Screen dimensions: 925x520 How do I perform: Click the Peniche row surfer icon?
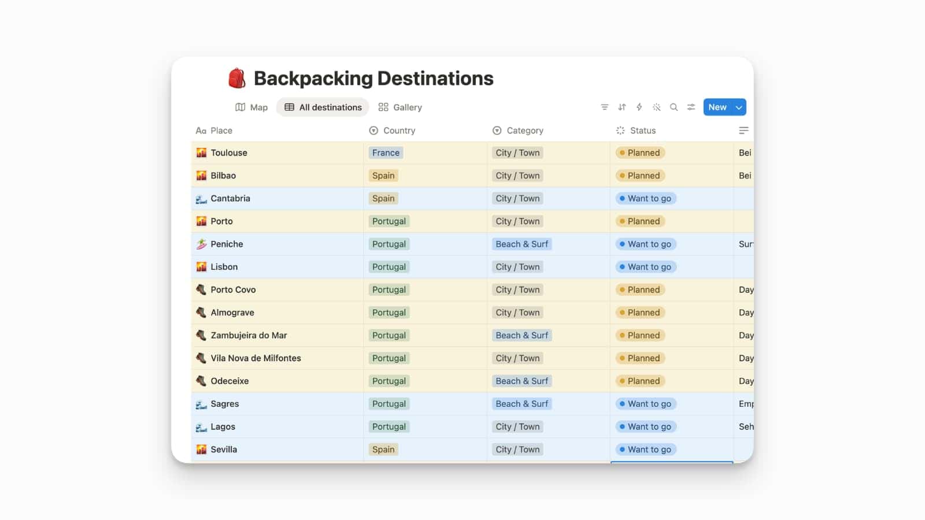coord(201,244)
